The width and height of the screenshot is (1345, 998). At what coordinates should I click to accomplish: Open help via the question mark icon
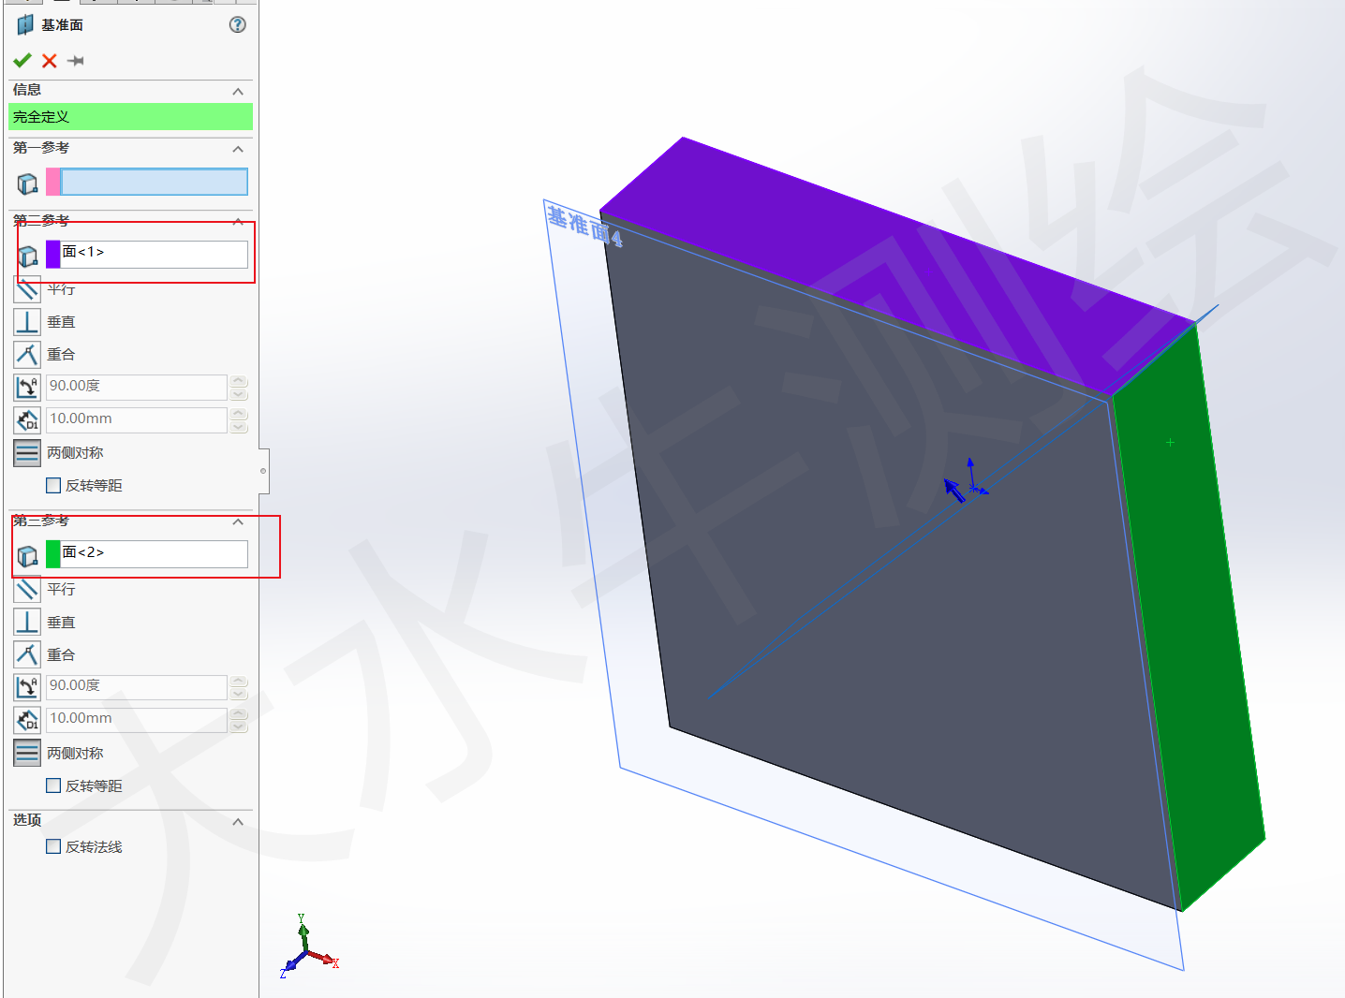[x=237, y=24]
